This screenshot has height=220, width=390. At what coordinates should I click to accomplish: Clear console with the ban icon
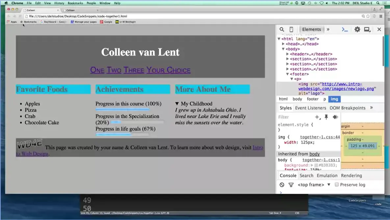tap(282, 185)
